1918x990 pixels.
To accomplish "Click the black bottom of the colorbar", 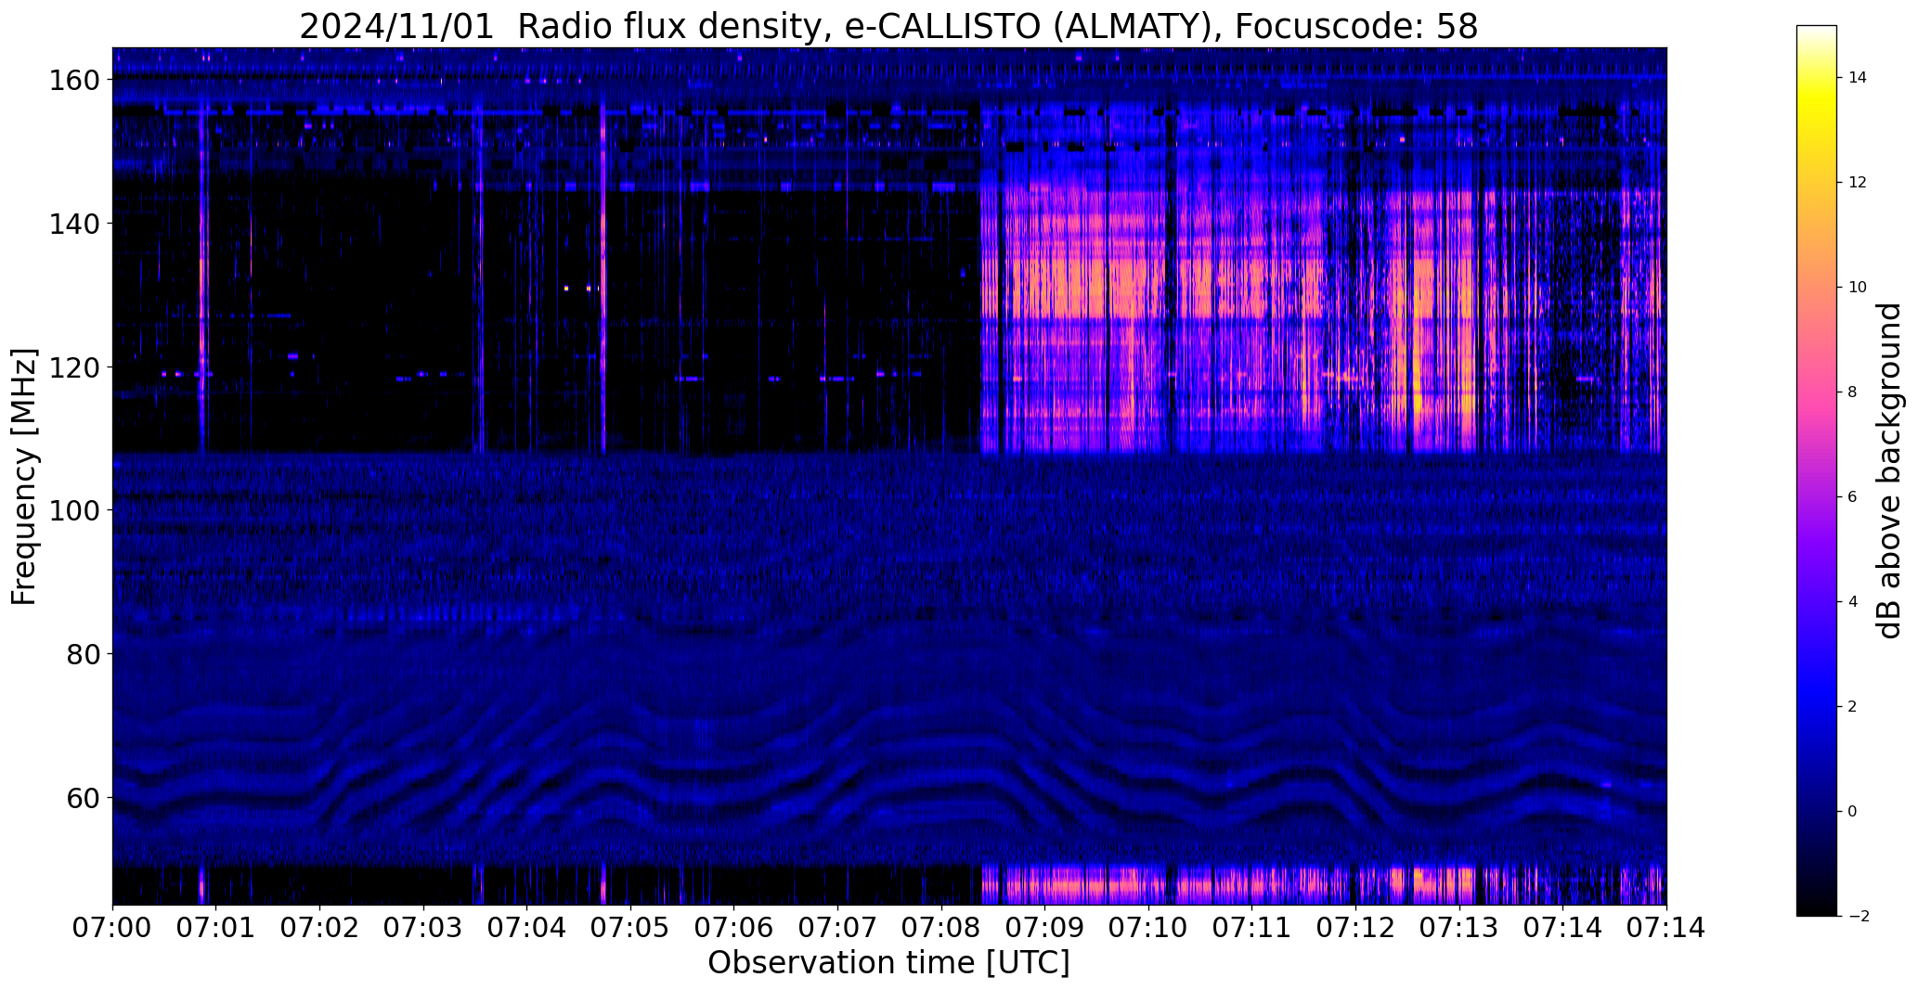I will [1817, 909].
